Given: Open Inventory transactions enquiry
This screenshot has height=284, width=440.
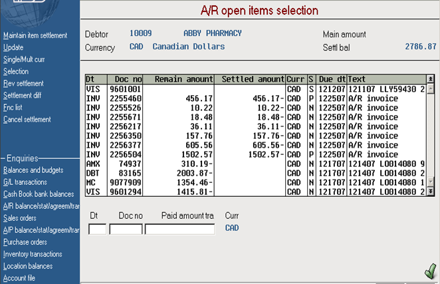Looking at the screenshot, I should point(33,254).
